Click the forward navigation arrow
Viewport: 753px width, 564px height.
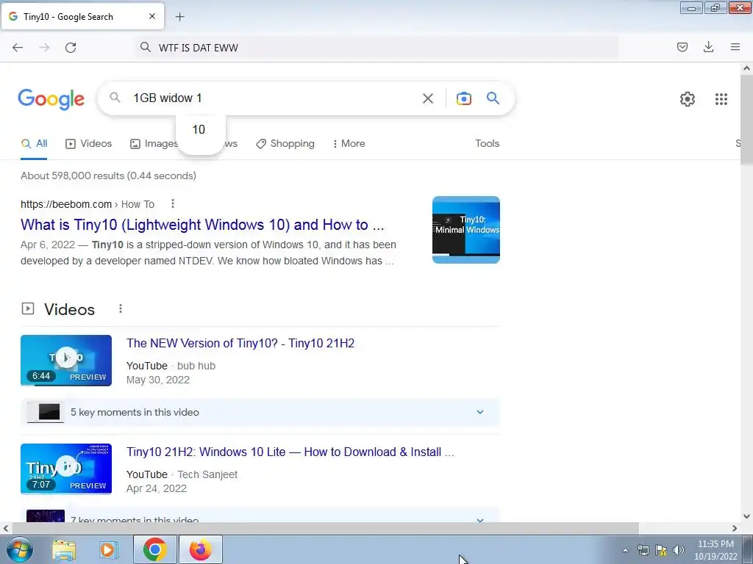coord(44,48)
